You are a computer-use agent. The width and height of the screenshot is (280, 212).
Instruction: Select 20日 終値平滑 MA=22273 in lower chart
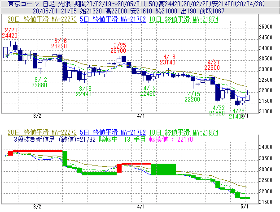[42, 132]
